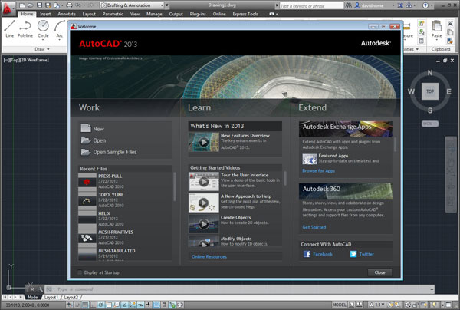Open the customize quick access toolbar arrow
The image size is (460, 310).
166,5
